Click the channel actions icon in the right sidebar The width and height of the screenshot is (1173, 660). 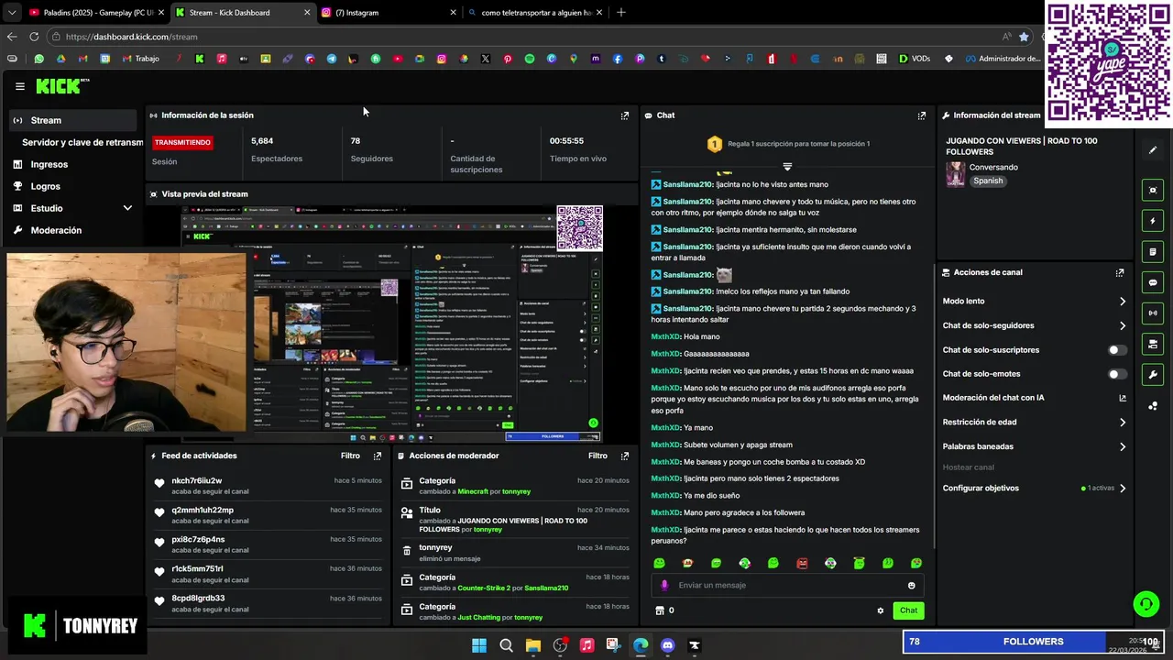[1153, 344]
